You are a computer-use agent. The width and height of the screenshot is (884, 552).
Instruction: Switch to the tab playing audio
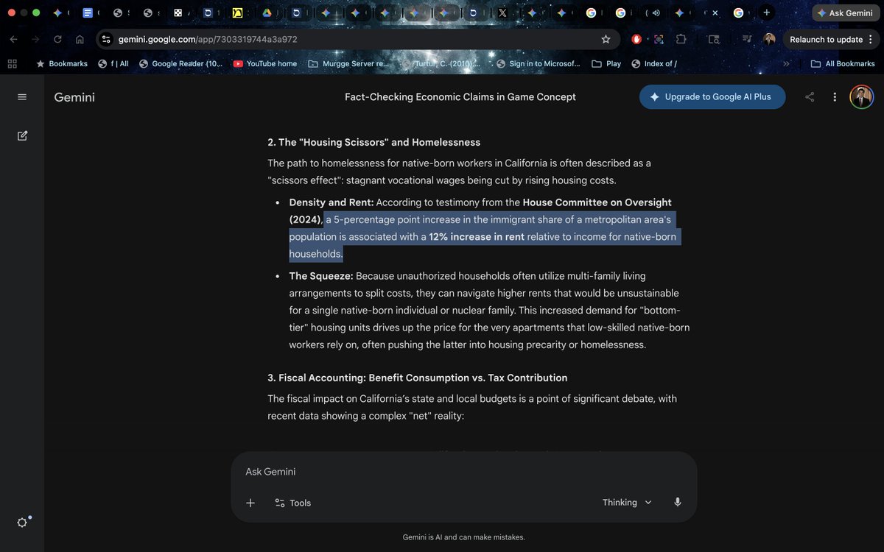pyautogui.click(x=656, y=13)
